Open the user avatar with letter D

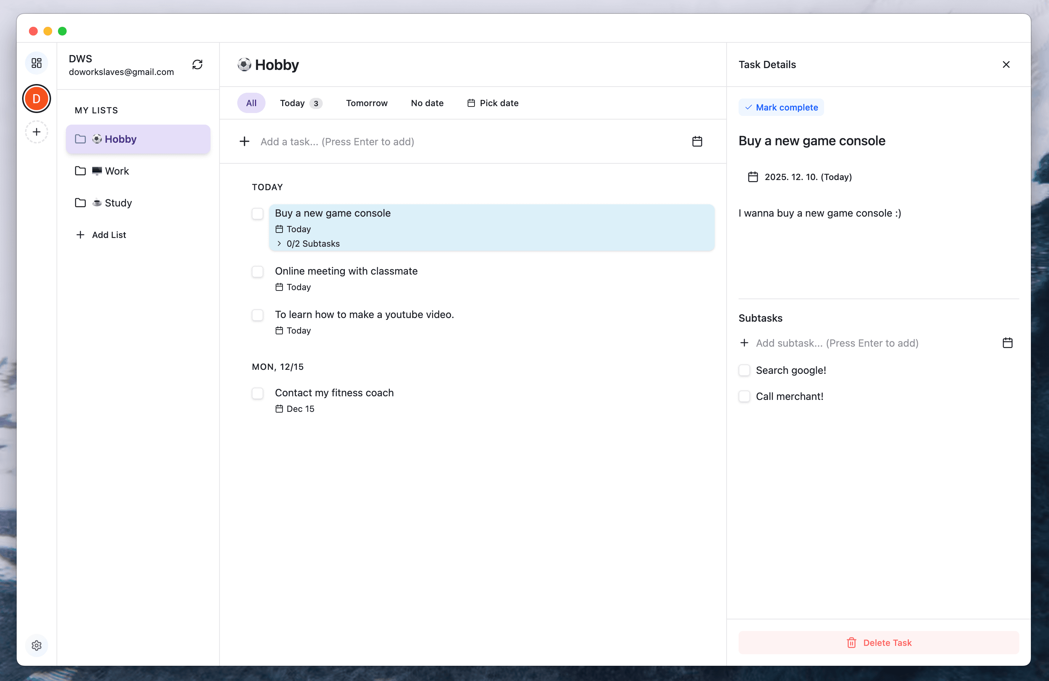tap(37, 99)
